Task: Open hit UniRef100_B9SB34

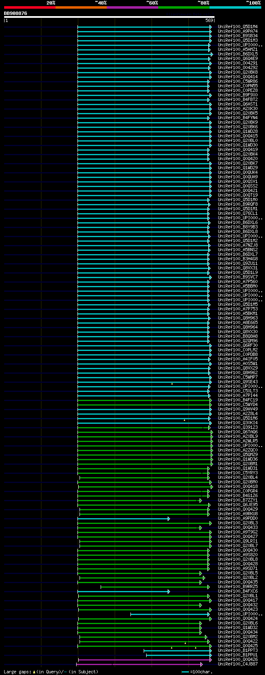Action: click(x=238, y=36)
